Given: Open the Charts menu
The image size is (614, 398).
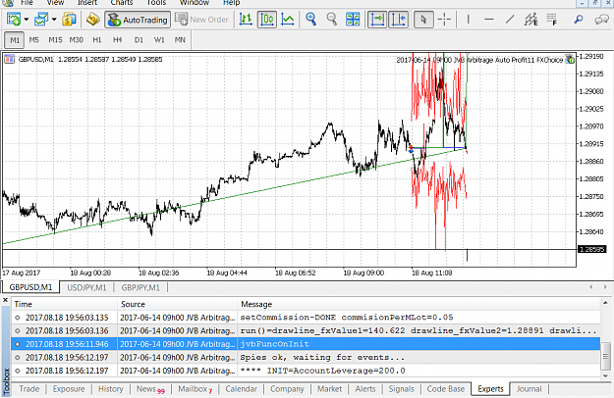Looking at the screenshot, I should (x=122, y=3).
